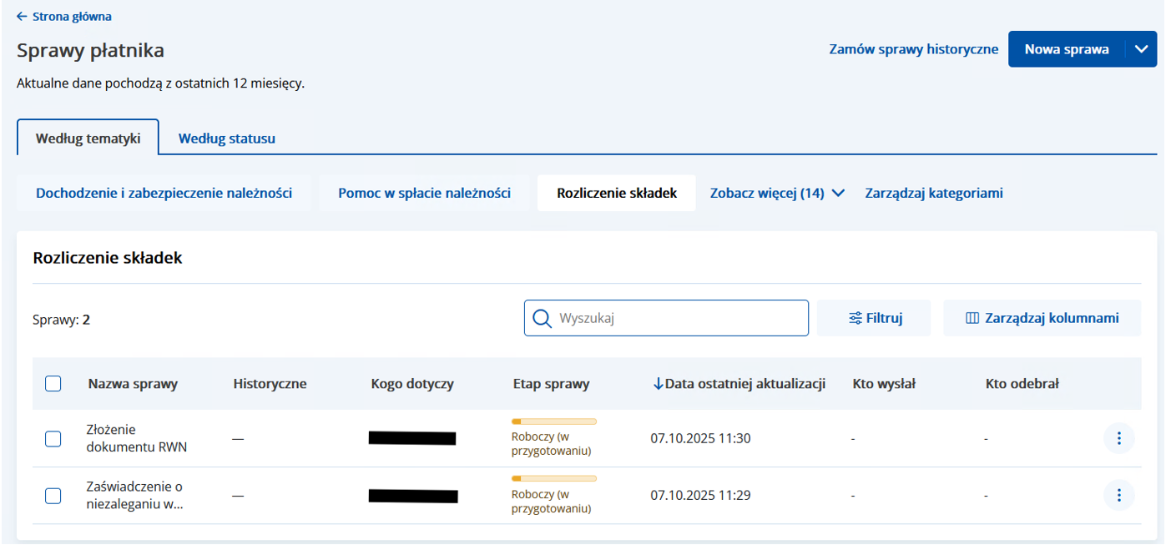Viewport: 1166px width, 545px height.
Task: Open the Nowa sprawa dropdown options
Action: coord(1142,48)
